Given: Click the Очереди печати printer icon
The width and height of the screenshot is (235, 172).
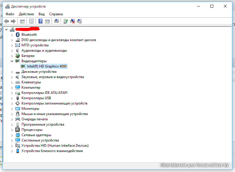Looking at the screenshot, I should click(x=18, y=119).
